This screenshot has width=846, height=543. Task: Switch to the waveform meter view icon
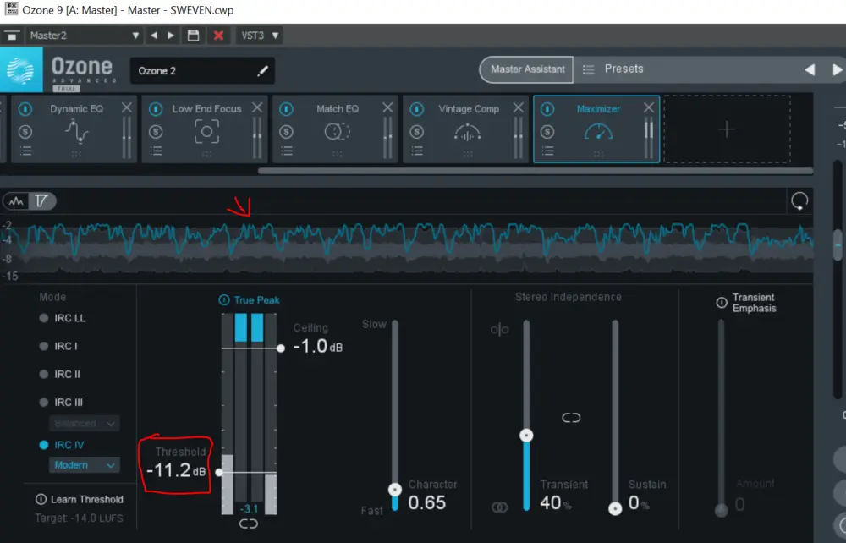16,201
